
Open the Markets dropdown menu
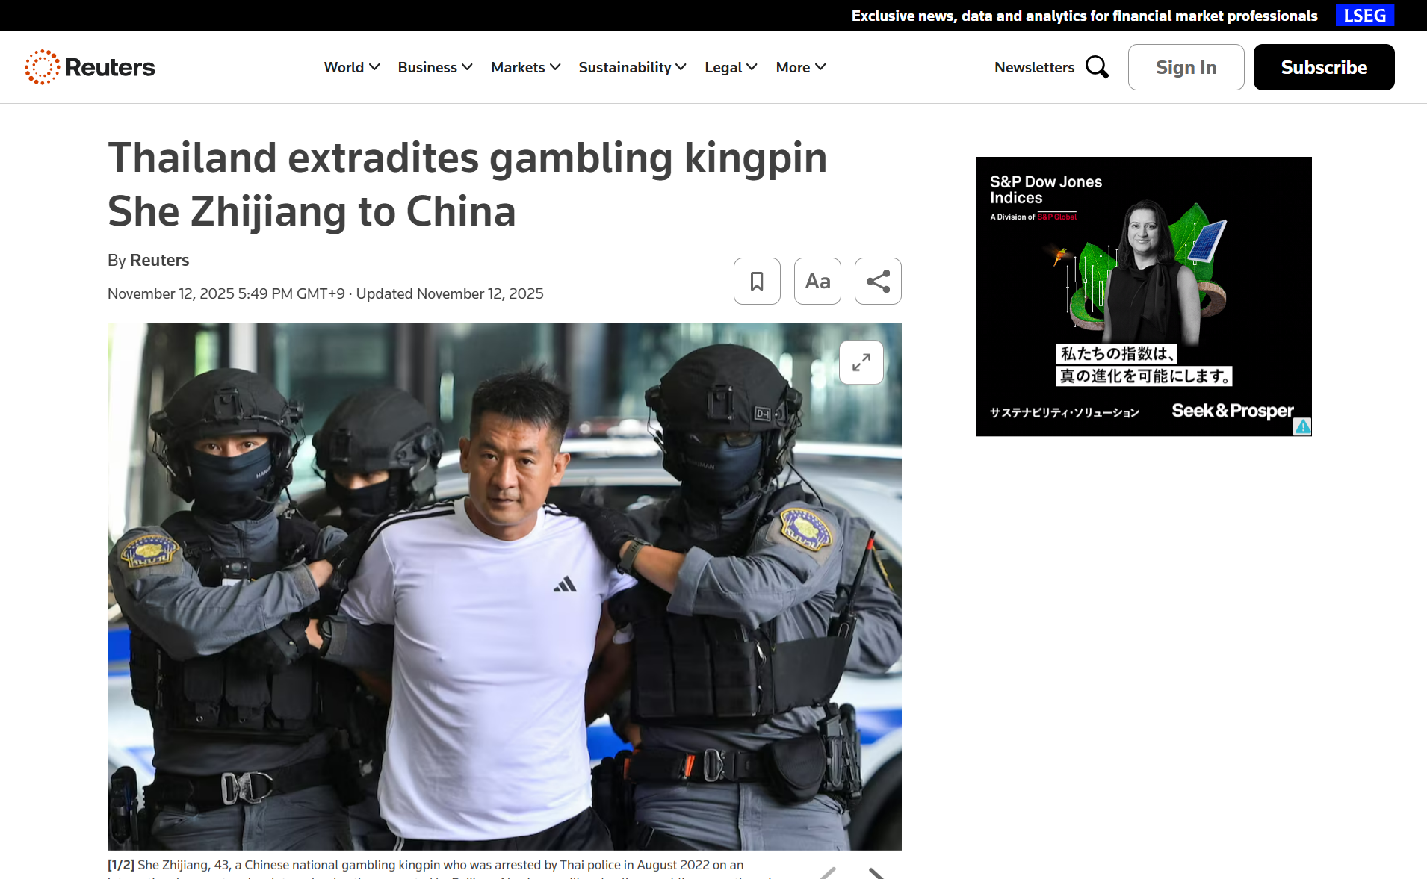click(x=526, y=67)
